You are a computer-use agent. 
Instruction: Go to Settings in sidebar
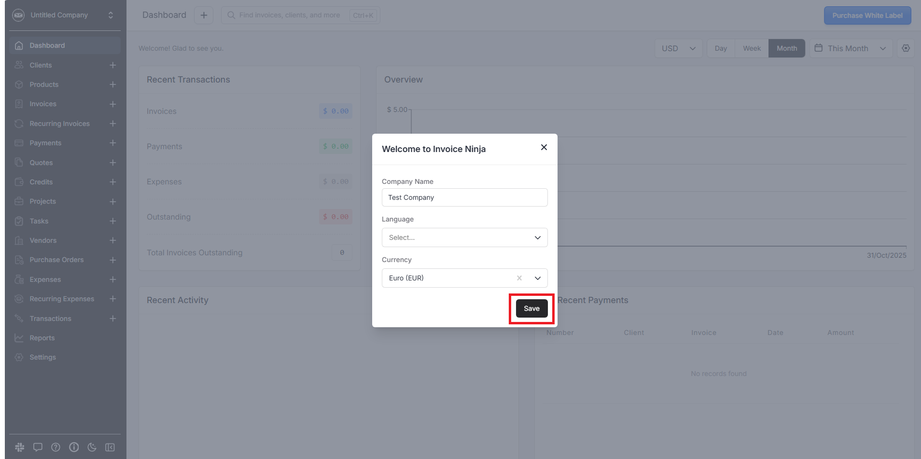[42, 357]
